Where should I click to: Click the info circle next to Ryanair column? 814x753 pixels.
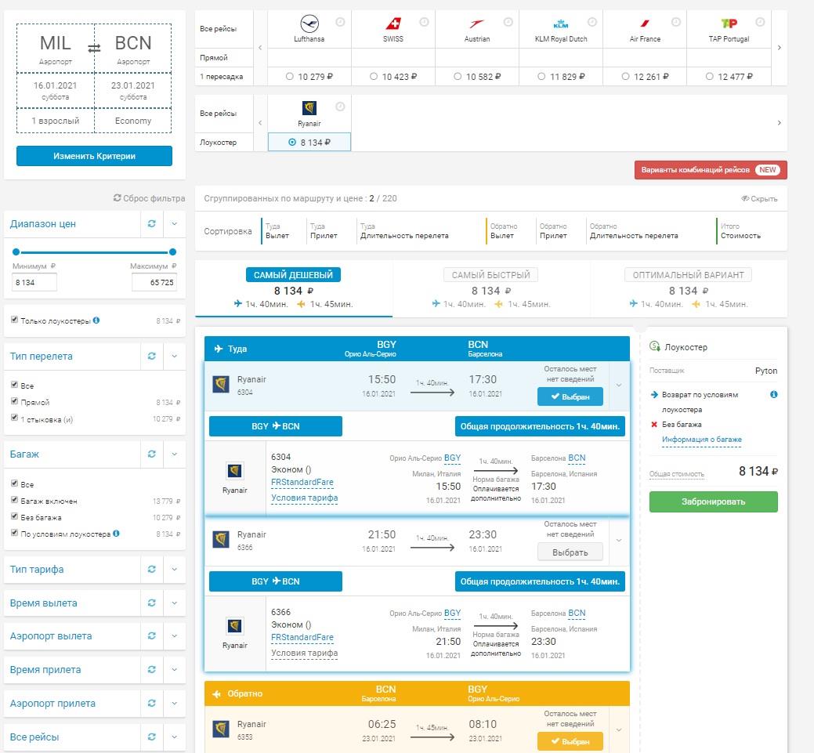tap(340, 107)
